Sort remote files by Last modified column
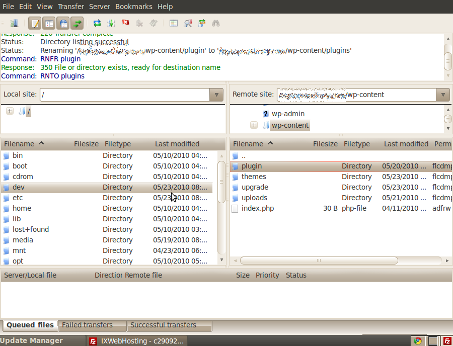The width and height of the screenshot is (453, 346). point(406,144)
